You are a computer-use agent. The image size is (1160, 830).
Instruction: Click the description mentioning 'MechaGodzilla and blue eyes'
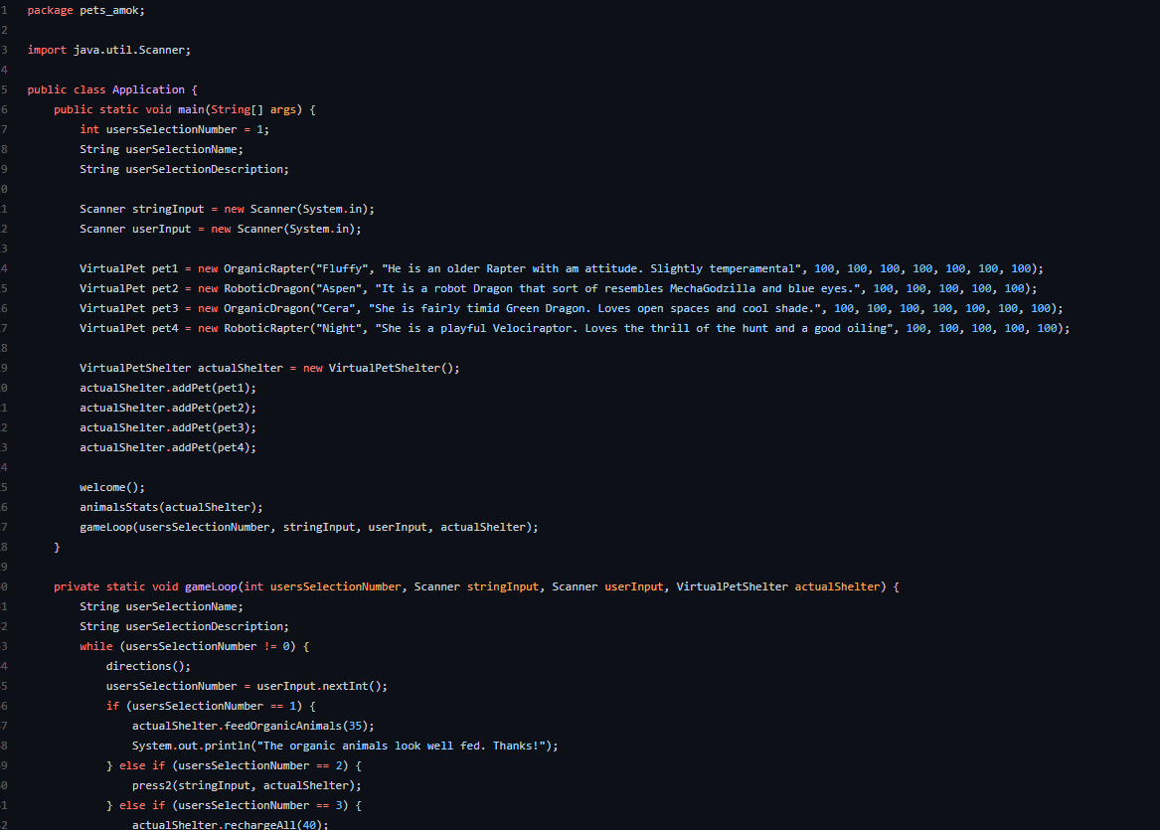coord(617,288)
